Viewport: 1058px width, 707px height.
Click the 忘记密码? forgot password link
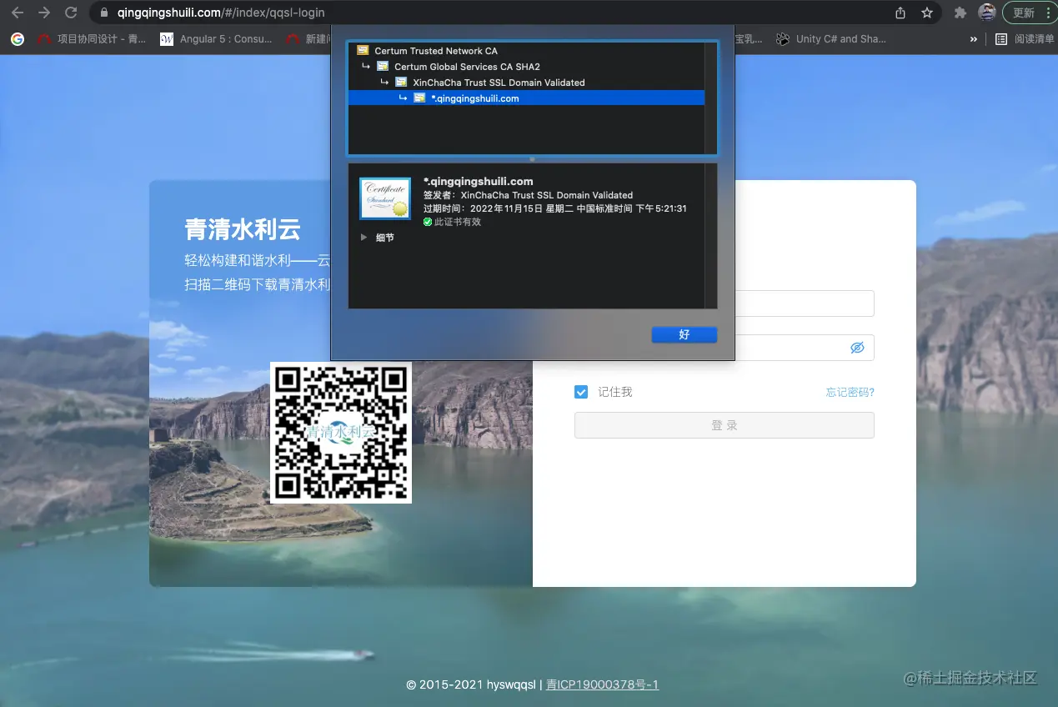tap(850, 392)
